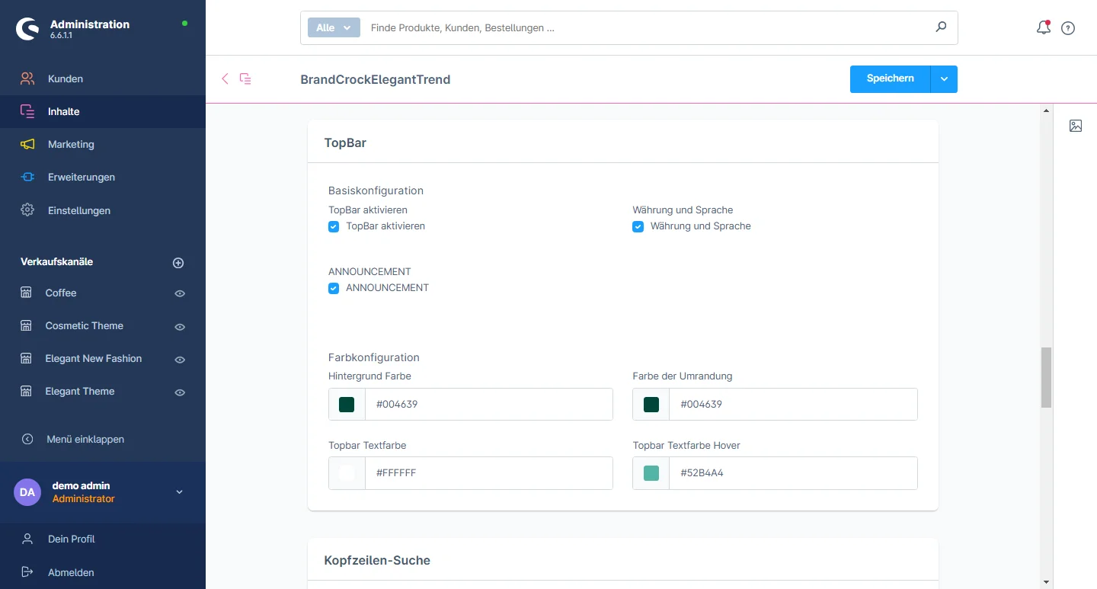This screenshot has height=589, width=1097.
Task: Open the Alle search filter dropdown
Action: 333,27
